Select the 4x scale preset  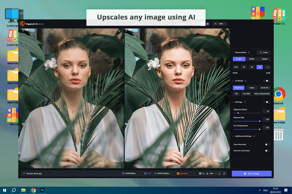[252, 67]
